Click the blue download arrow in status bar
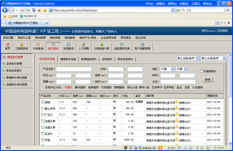This screenshot has height=151, width=233. [x=197, y=148]
